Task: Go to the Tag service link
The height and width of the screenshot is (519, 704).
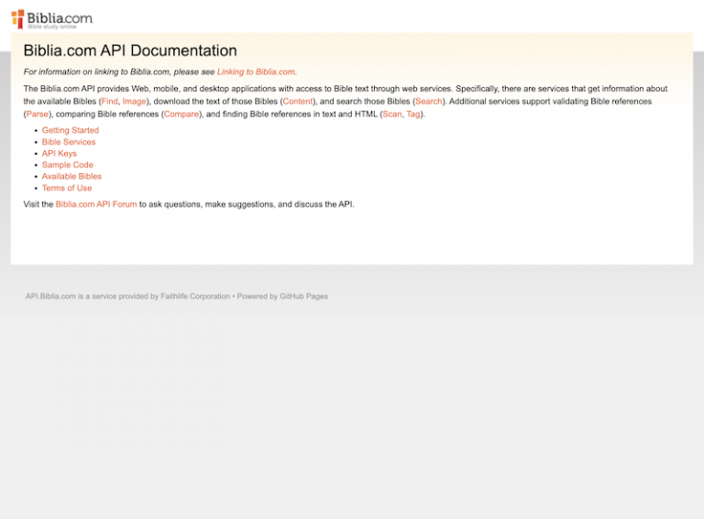Action: pos(413,114)
